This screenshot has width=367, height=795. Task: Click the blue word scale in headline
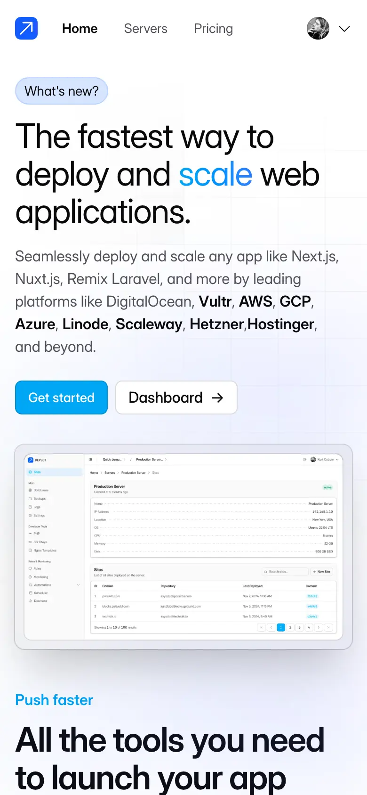pos(215,175)
